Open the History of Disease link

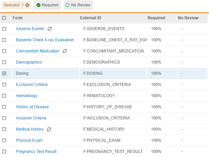32,107
